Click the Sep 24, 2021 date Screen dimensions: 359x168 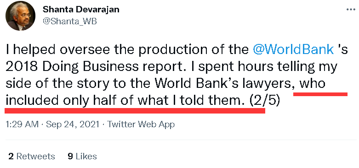pyautogui.click(x=73, y=125)
